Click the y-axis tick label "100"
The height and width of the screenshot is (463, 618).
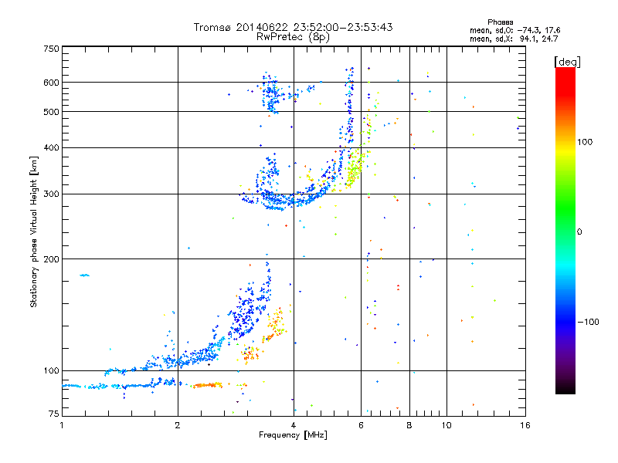tap(51, 371)
